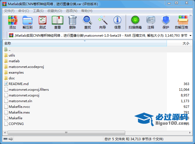Select the README.md file
The image size is (195, 144).
click(19, 84)
